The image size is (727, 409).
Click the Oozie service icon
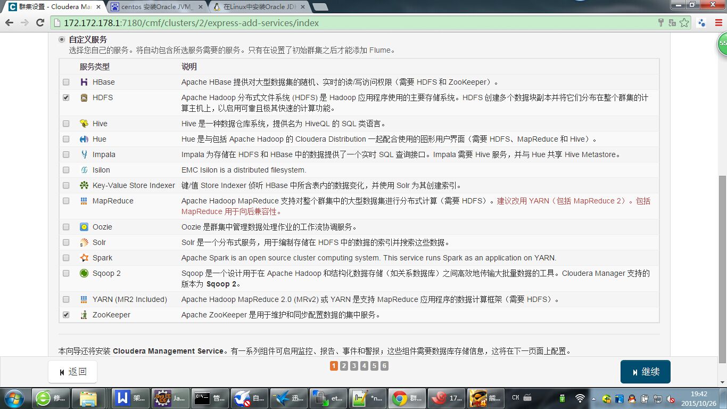coord(84,227)
